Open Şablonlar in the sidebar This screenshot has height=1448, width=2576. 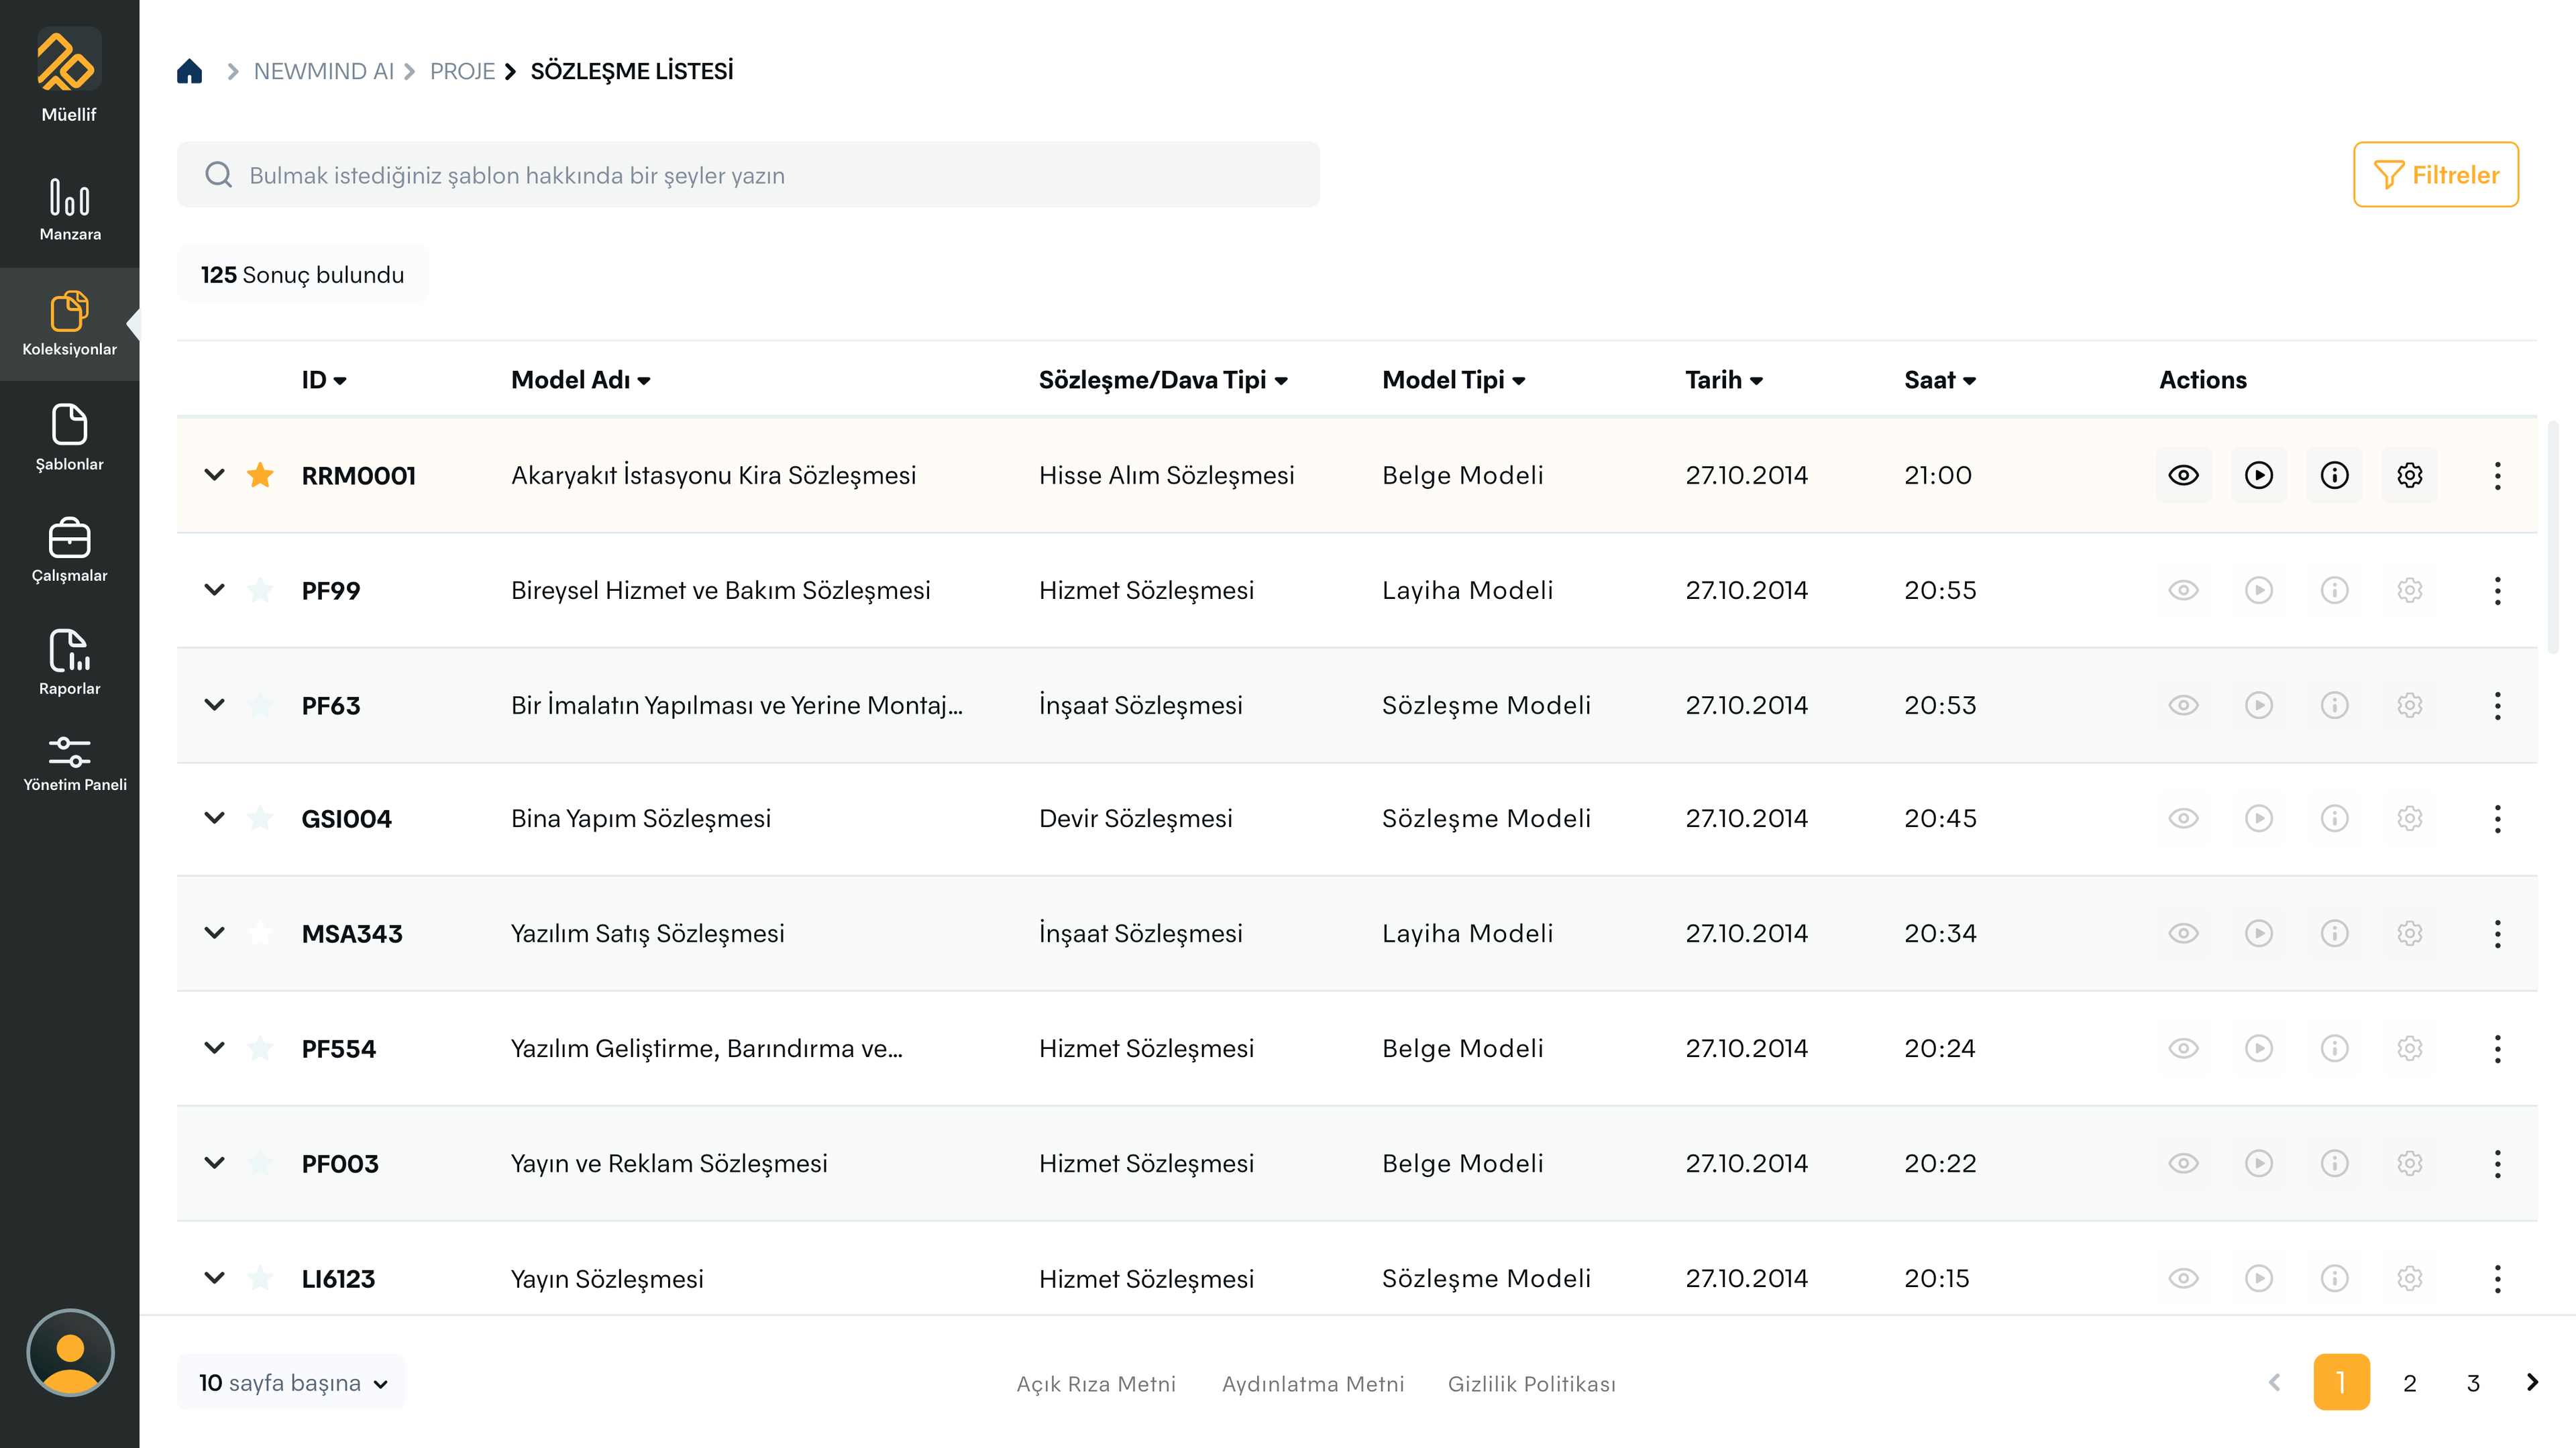(69, 436)
